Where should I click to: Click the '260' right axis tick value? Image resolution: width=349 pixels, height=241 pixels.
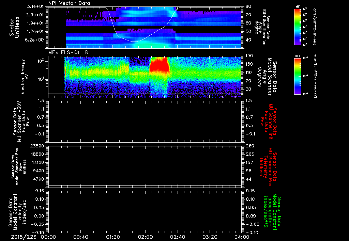tap(250, 146)
